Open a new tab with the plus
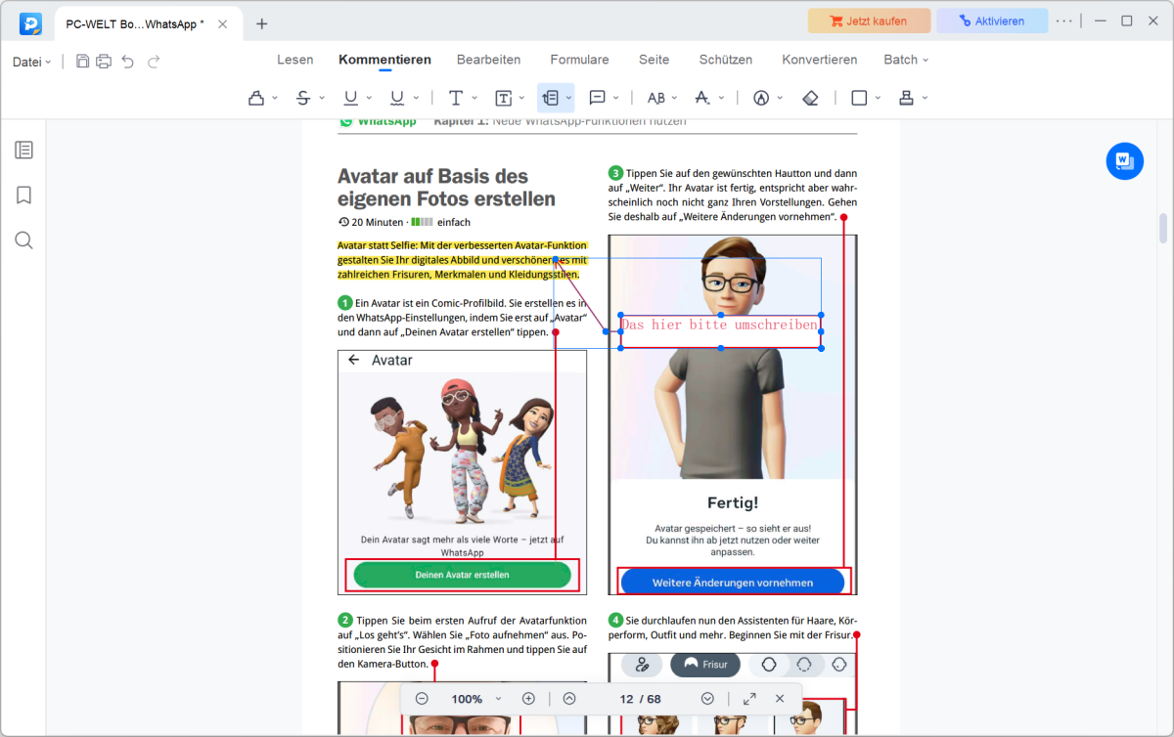The height and width of the screenshot is (737, 1174). [261, 23]
